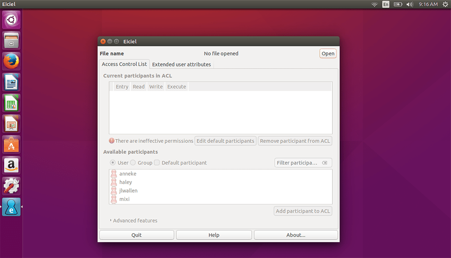This screenshot has height=258, width=451.
Task: Open the system session gear menu
Action: [445, 5]
